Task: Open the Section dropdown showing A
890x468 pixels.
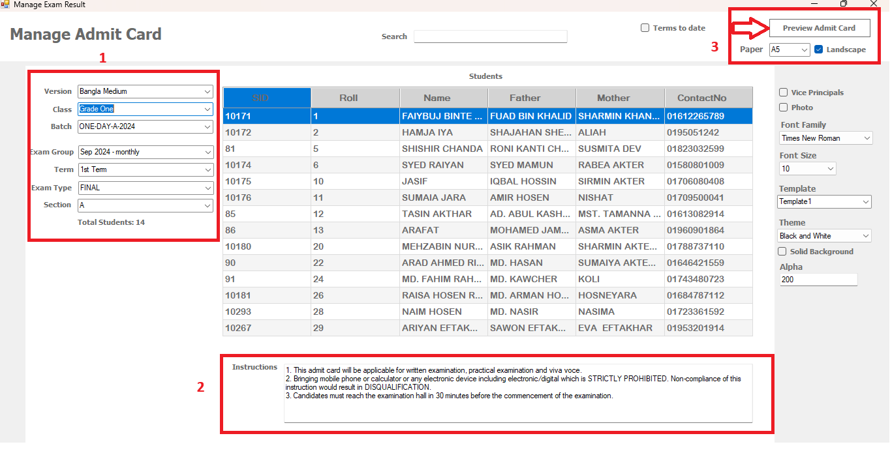Action: [146, 205]
